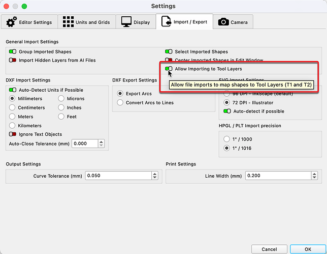Toggle Group Imported Shapes switch
Image resolution: width=327 pixels, height=254 pixels.
[13, 51]
